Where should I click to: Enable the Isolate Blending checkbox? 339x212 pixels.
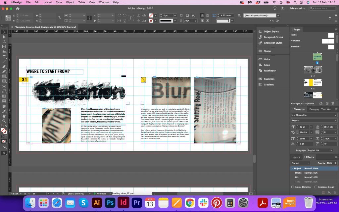(293, 187)
